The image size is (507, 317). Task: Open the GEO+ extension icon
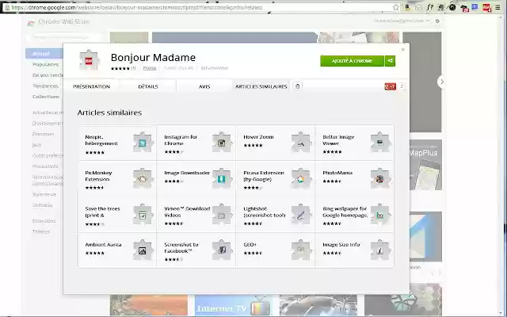click(301, 250)
